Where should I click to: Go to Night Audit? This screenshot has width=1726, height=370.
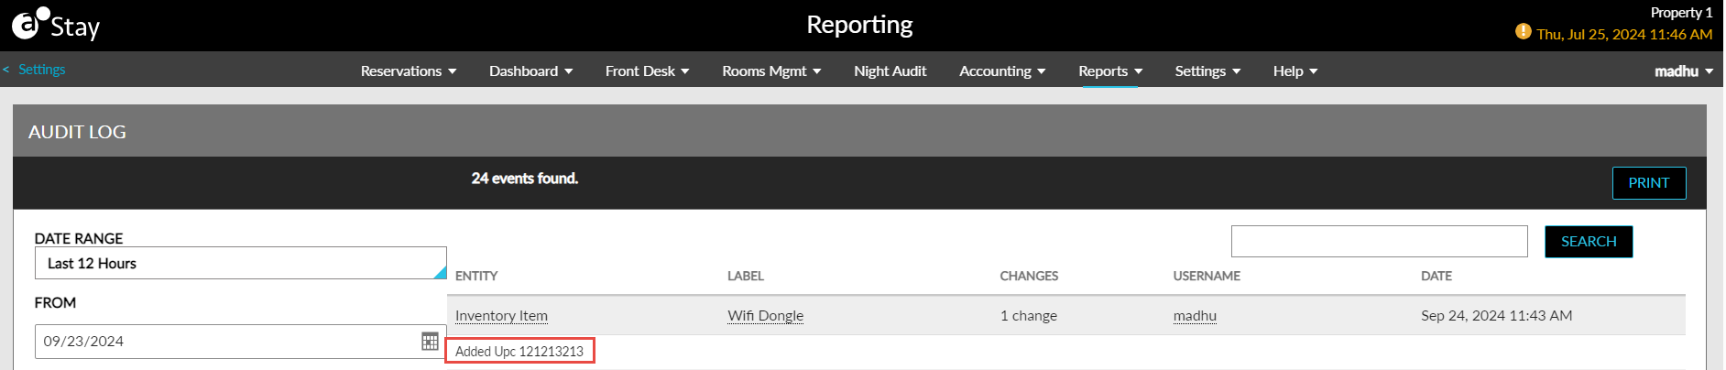coord(890,71)
